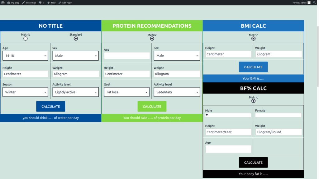The image size is (319, 179).
Task: Click 'You should take' protein result text
Action: tap(152, 118)
